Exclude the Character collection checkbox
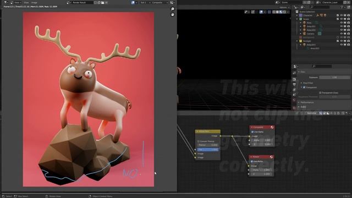 point(338,15)
